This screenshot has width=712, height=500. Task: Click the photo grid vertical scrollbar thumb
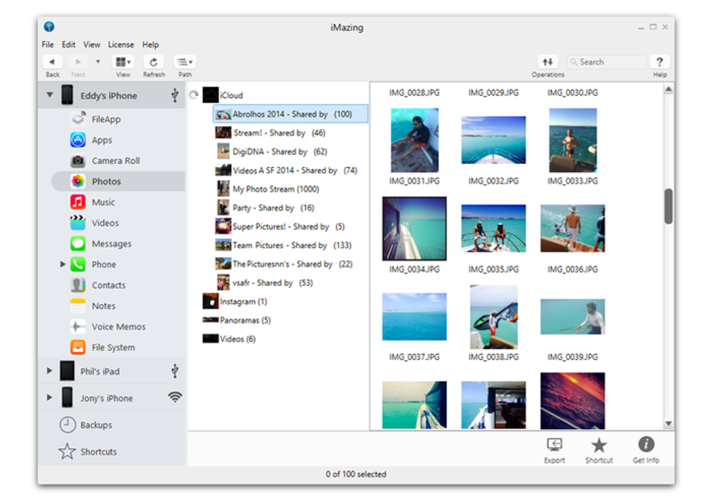tap(668, 206)
